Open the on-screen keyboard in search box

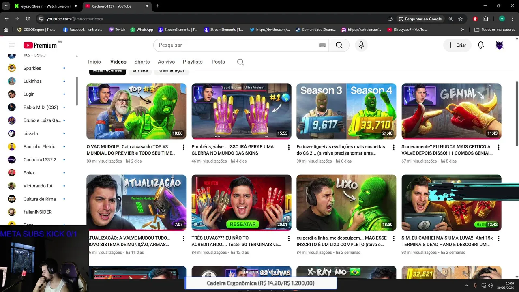(322, 45)
